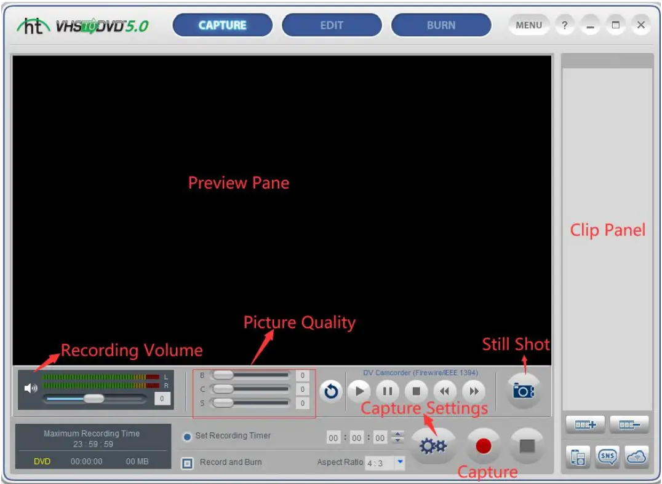Click the brightness value field

tap(302, 375)
